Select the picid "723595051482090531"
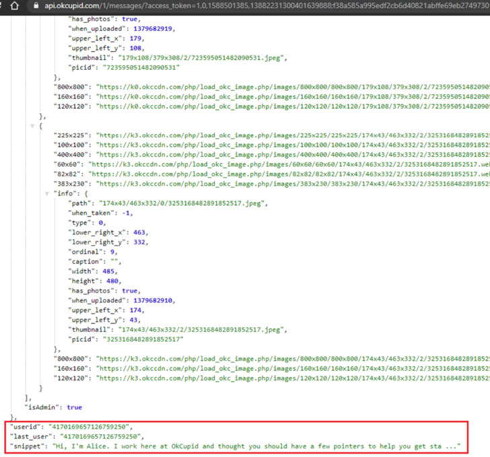This screenshot has height=457, width=490. tap(141, 67)
